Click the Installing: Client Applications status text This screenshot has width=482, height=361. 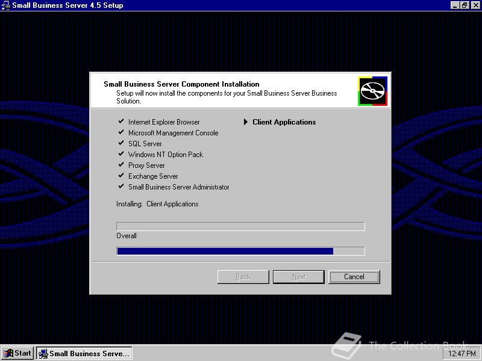point(157,204)
